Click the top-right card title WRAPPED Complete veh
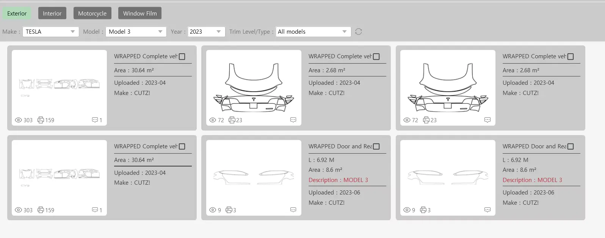Image resolution: width=605 pixels, height=238 pixels. (534, 56)
